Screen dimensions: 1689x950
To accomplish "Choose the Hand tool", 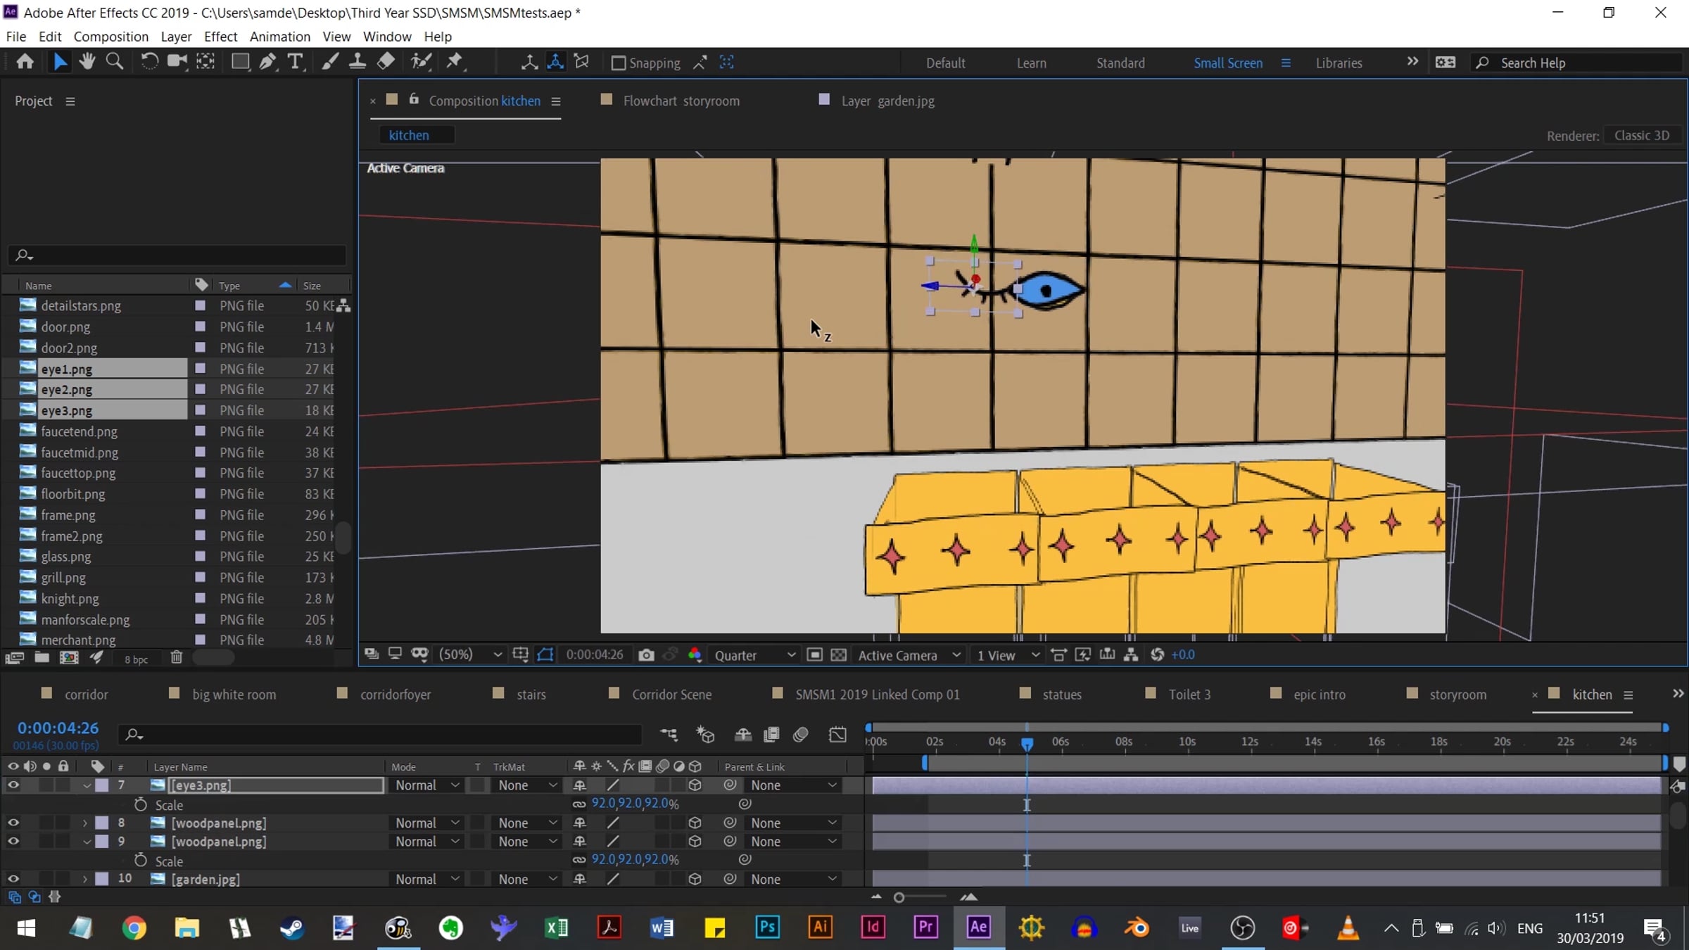I will (x=87, y=62).
